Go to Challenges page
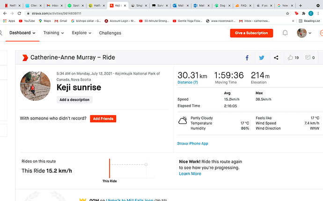 110,33
